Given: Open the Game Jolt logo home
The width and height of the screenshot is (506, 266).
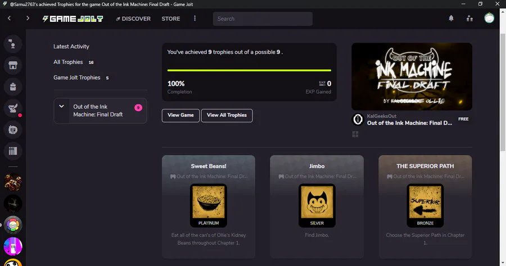Looking at the screenshot, I should coord(73,19).
